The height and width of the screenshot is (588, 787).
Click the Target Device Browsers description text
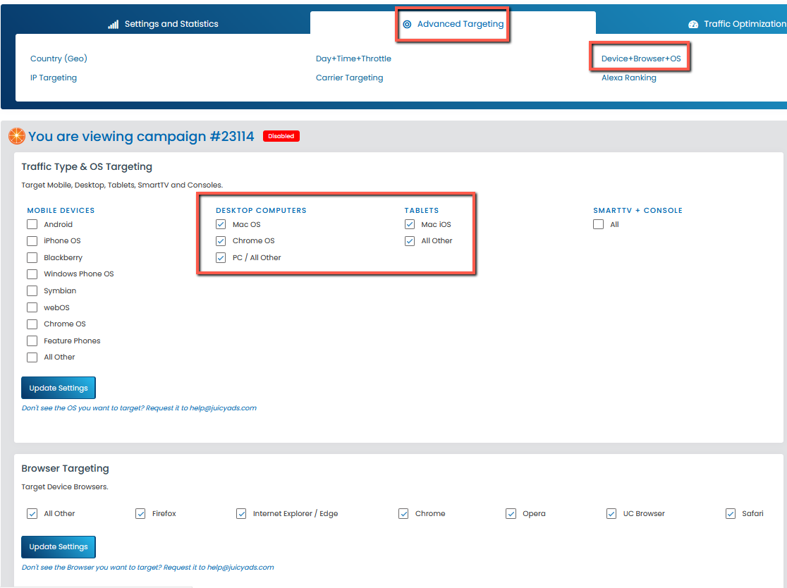click(65, 486)
